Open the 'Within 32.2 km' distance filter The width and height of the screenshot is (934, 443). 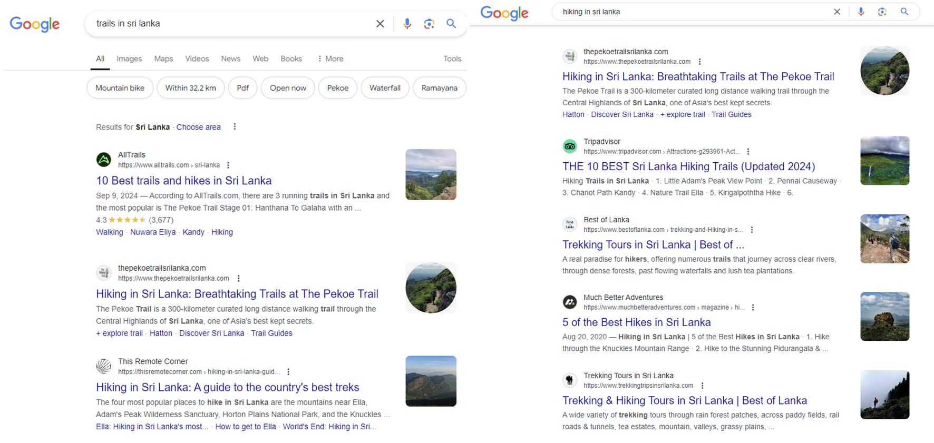point(190,88)
